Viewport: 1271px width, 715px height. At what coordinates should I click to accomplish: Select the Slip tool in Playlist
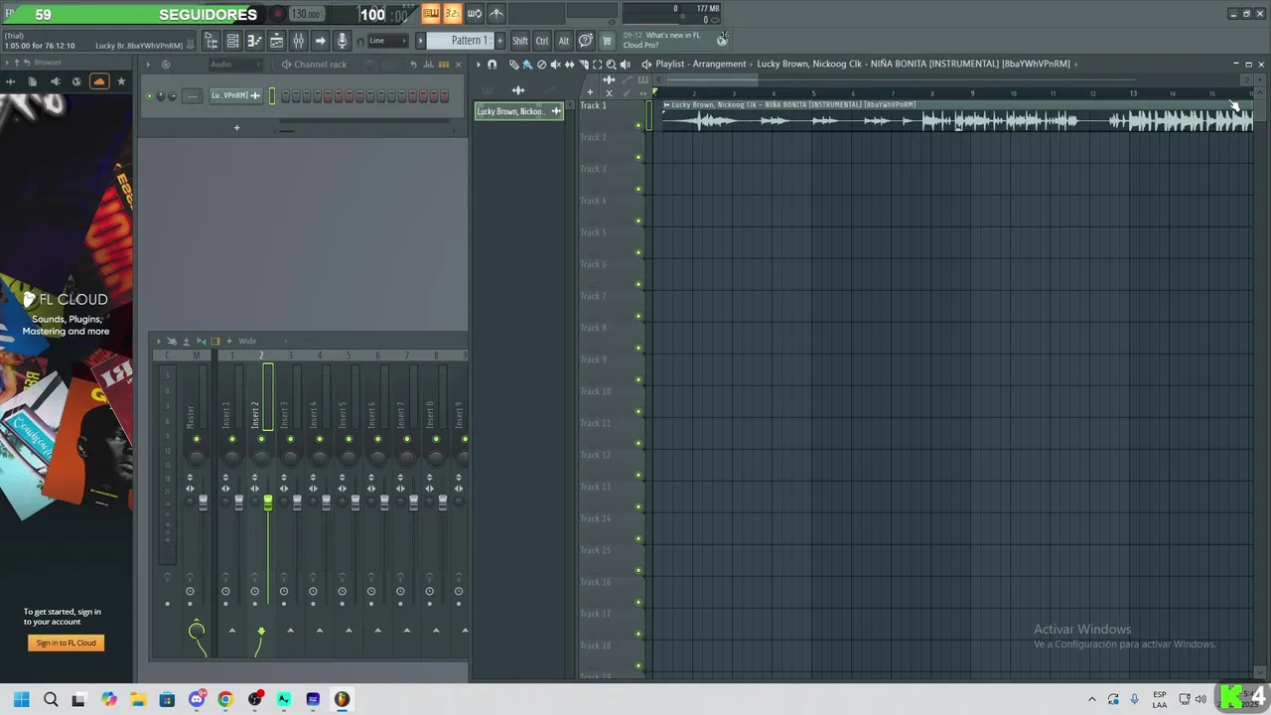569,65
